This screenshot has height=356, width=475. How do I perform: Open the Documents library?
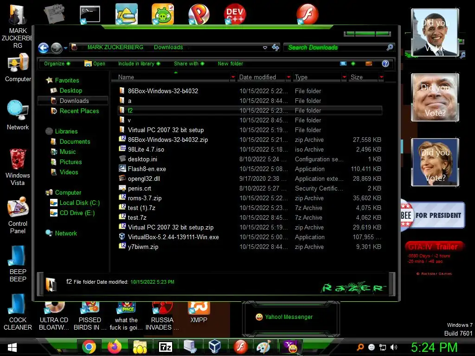click(x=75, y=142)
